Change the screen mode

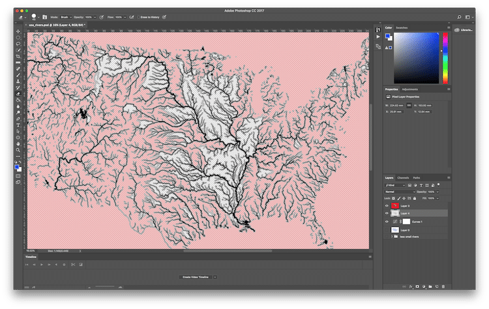pyautogui.click(x=18, y=183)
